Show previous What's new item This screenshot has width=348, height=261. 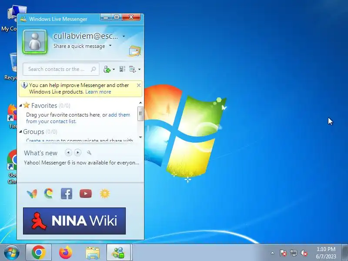pos(68,153)
